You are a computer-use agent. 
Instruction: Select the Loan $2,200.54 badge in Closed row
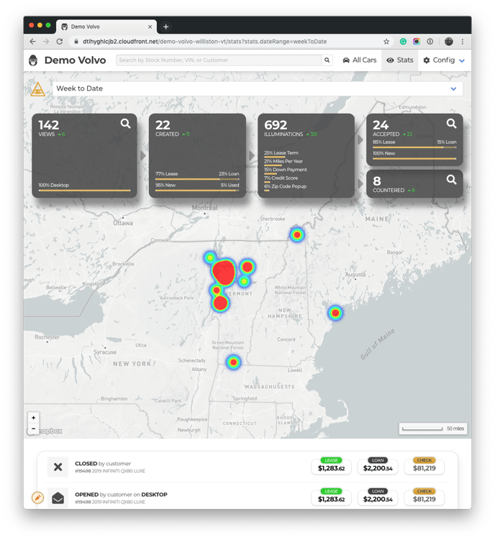pos(378,466)
